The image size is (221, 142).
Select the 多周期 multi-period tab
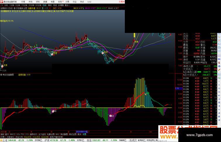point(61,5)
